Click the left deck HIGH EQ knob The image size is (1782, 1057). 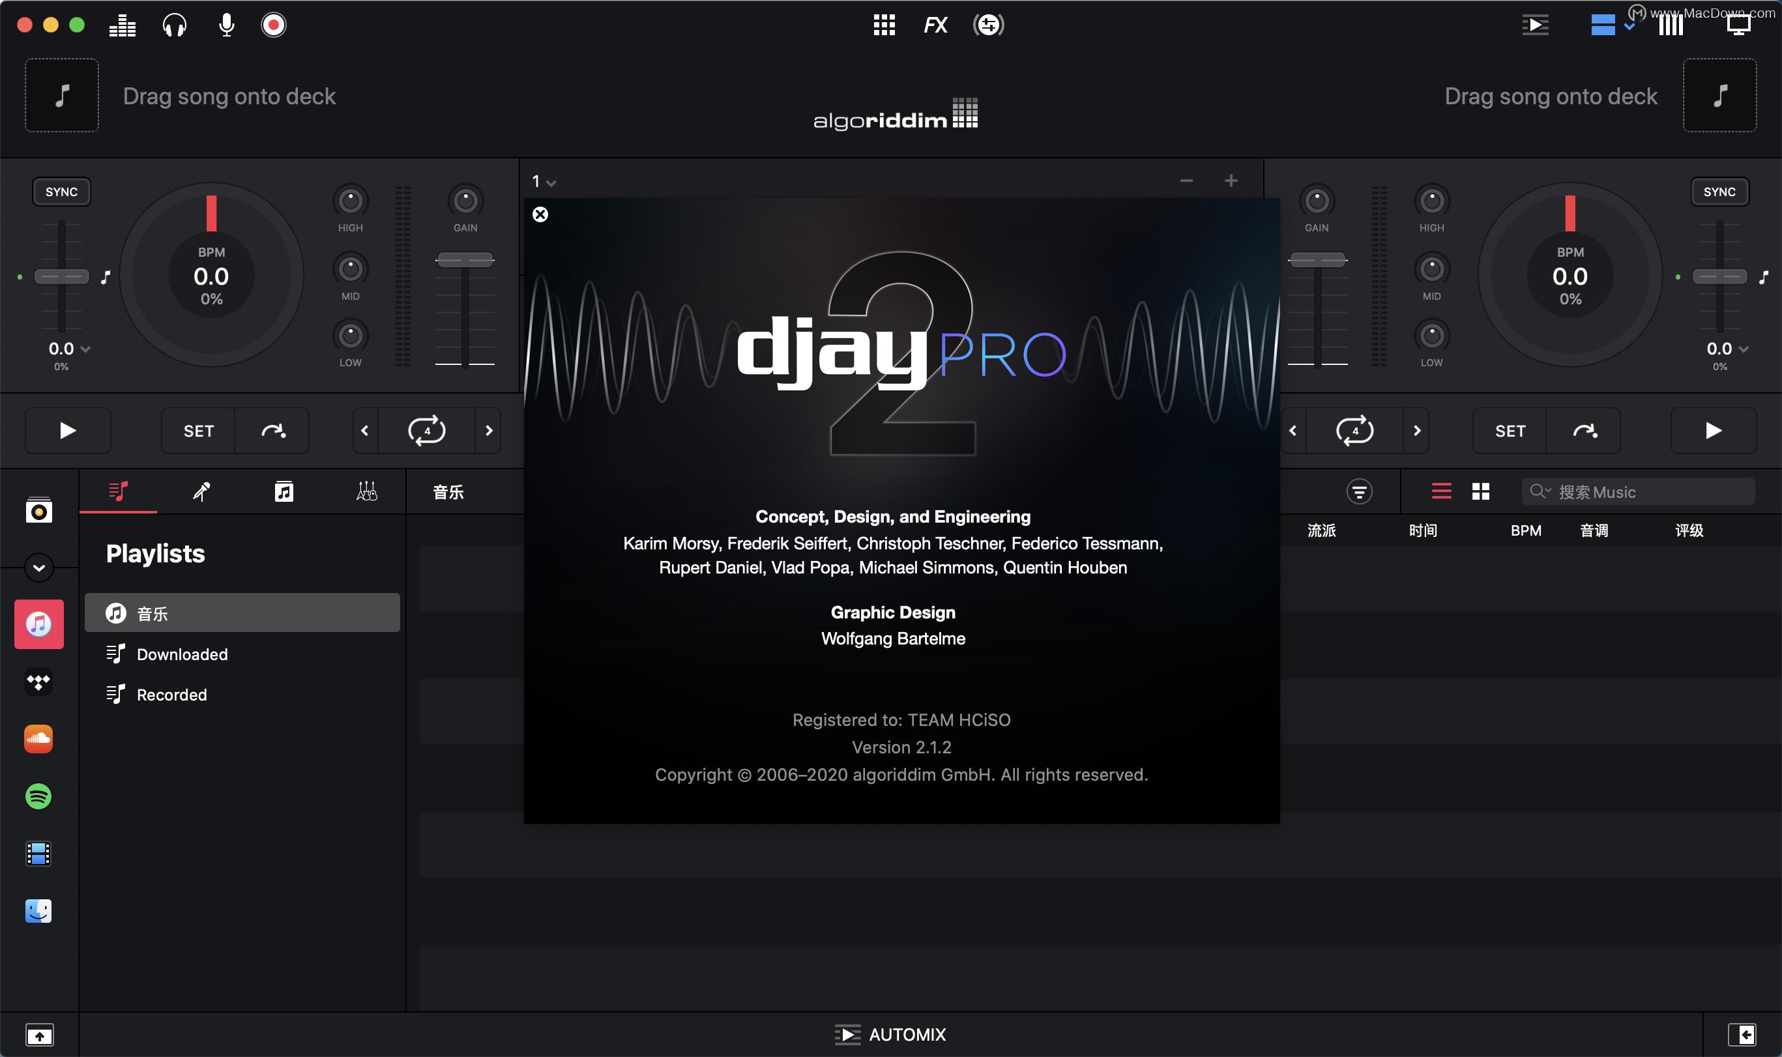coord(351,201)
